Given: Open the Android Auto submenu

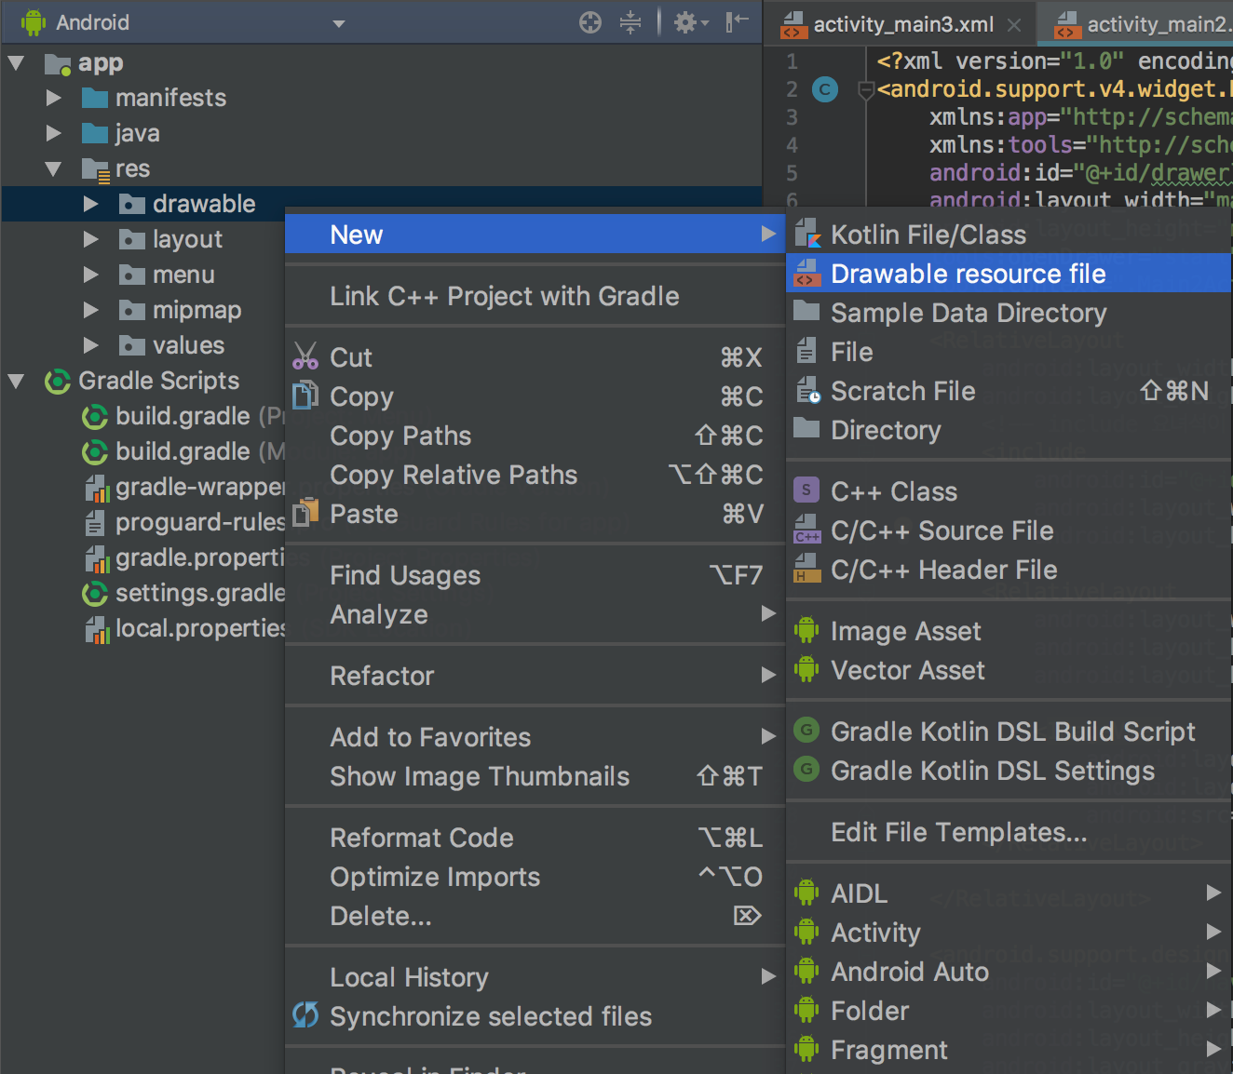Looking at the screenshot, I should [1009, 972].
